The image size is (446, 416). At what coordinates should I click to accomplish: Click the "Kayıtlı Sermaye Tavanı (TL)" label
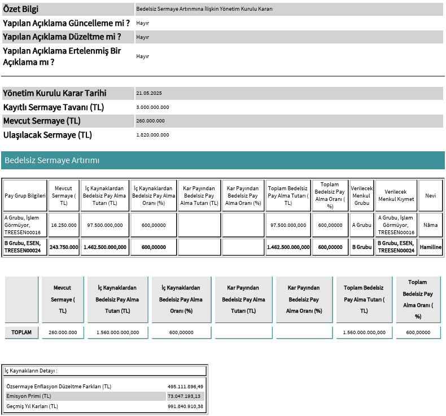pos(54,107)
